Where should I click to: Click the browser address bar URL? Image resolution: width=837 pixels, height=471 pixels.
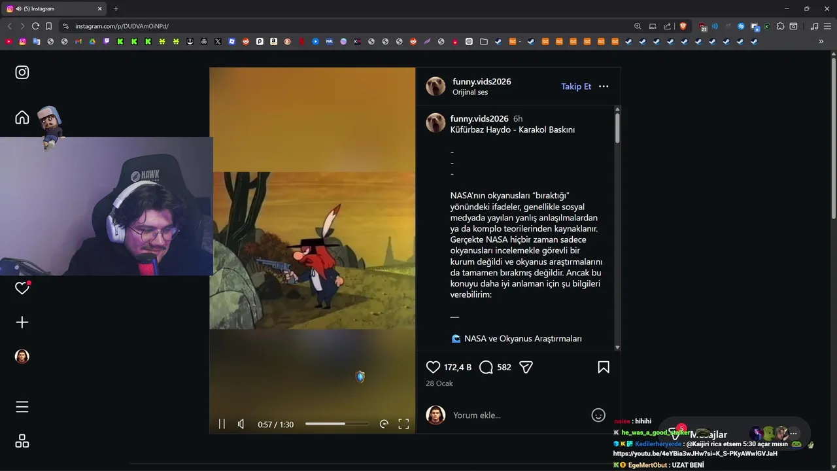(122, 26)
